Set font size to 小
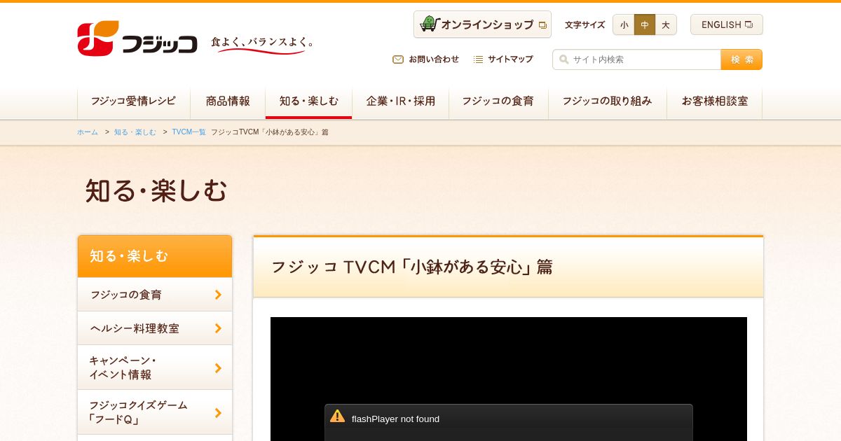 tap(624, 24)
